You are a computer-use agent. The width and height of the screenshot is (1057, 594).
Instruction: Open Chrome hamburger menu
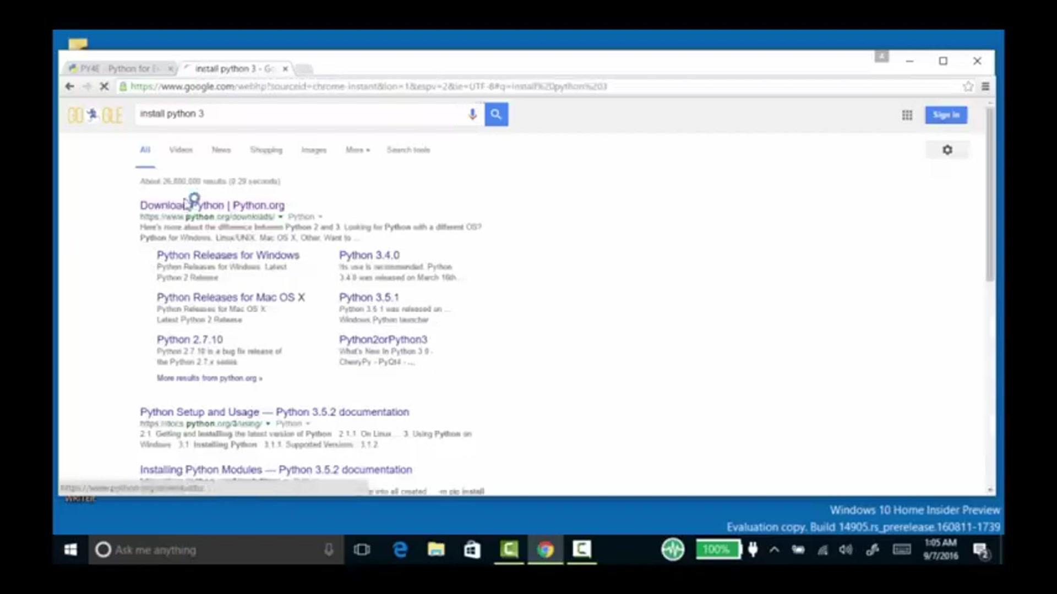pos(985,86)
